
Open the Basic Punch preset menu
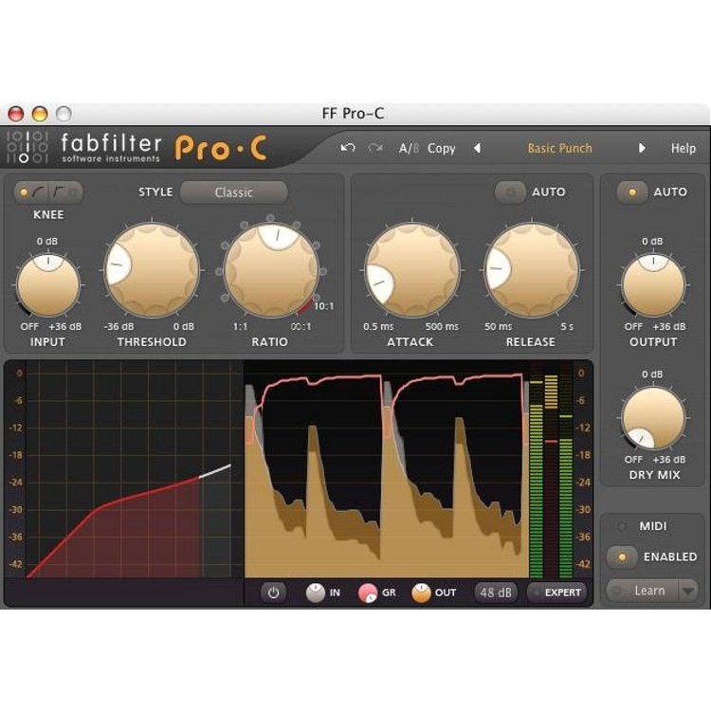click(x=559, y=148)
